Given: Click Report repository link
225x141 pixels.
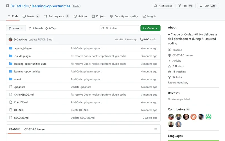Looking at the screenshot, I should (178, 83).
